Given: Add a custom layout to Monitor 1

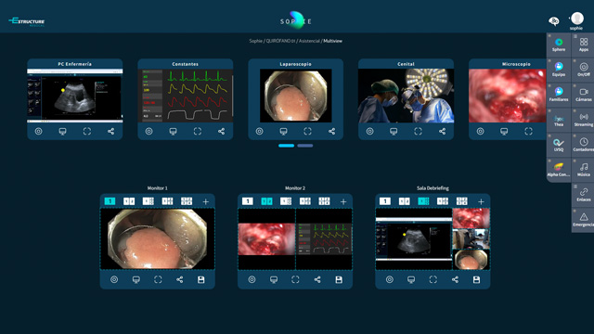Looking at the screenshot, I should click(206, 202).
